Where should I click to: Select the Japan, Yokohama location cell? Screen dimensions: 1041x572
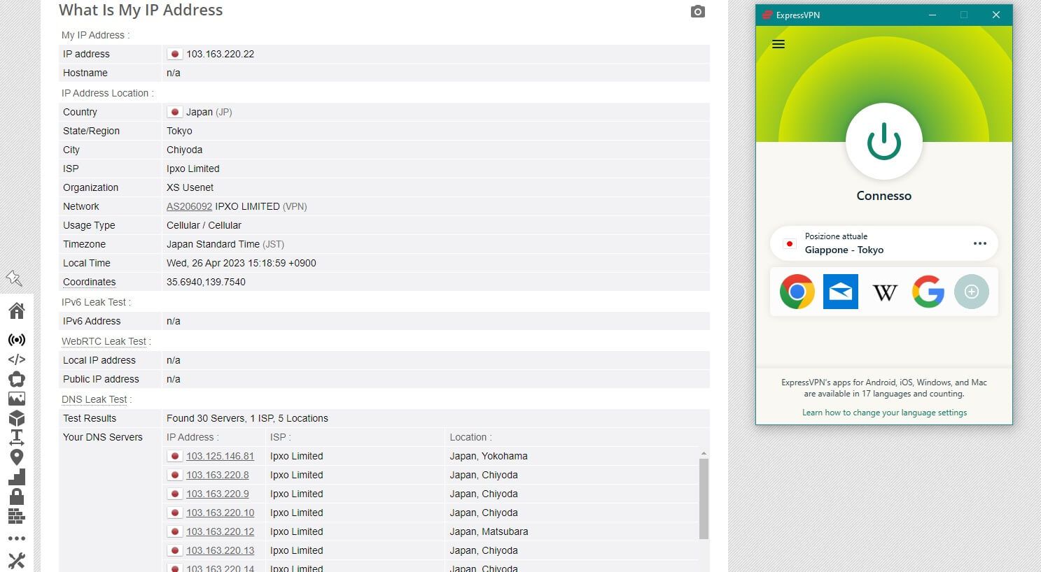point(489,456)
